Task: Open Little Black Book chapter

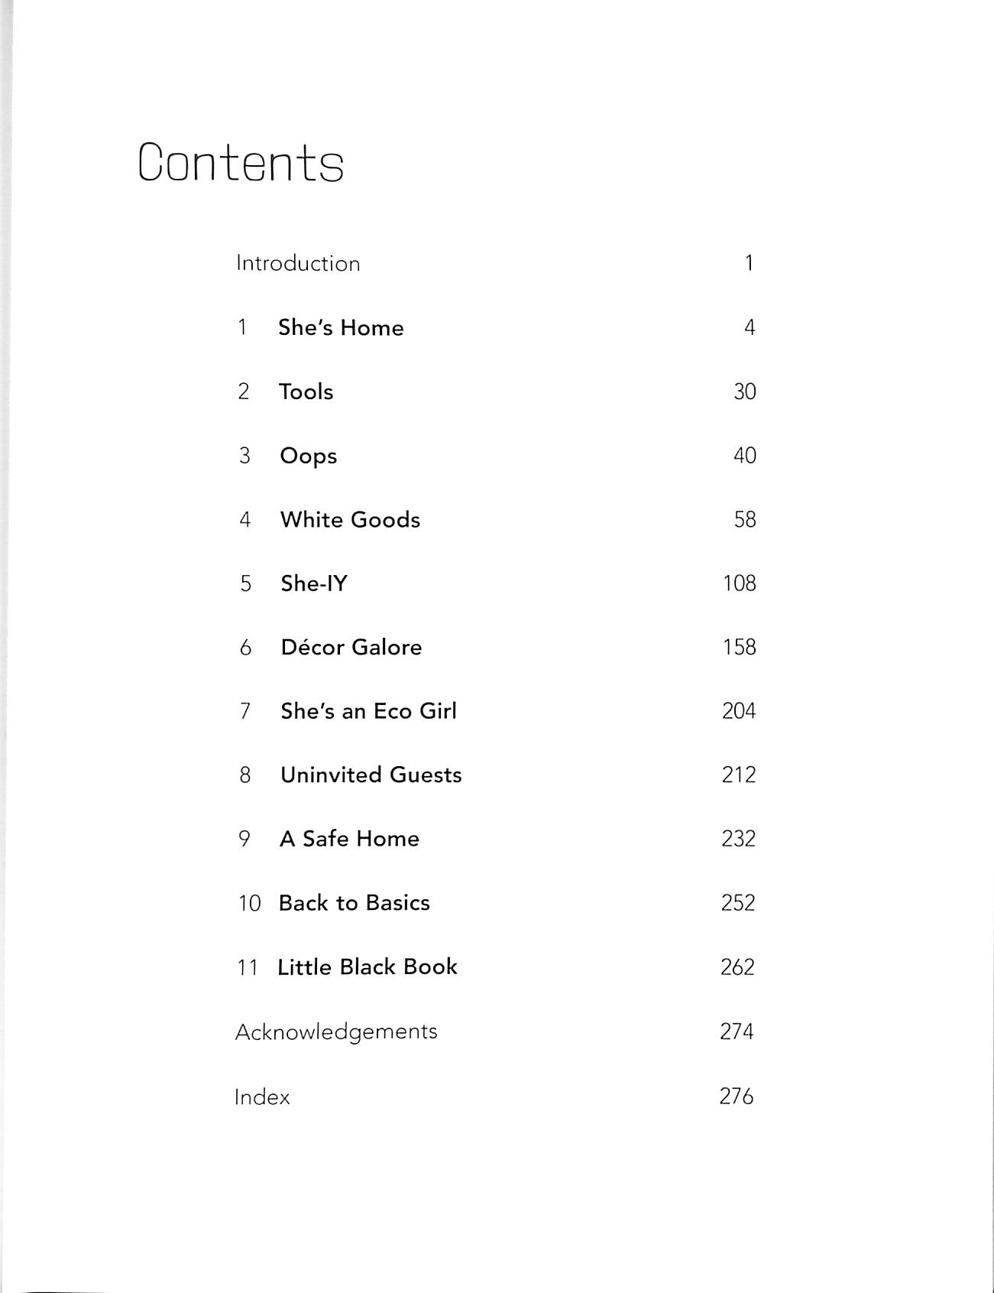Action: click(367, 967)
